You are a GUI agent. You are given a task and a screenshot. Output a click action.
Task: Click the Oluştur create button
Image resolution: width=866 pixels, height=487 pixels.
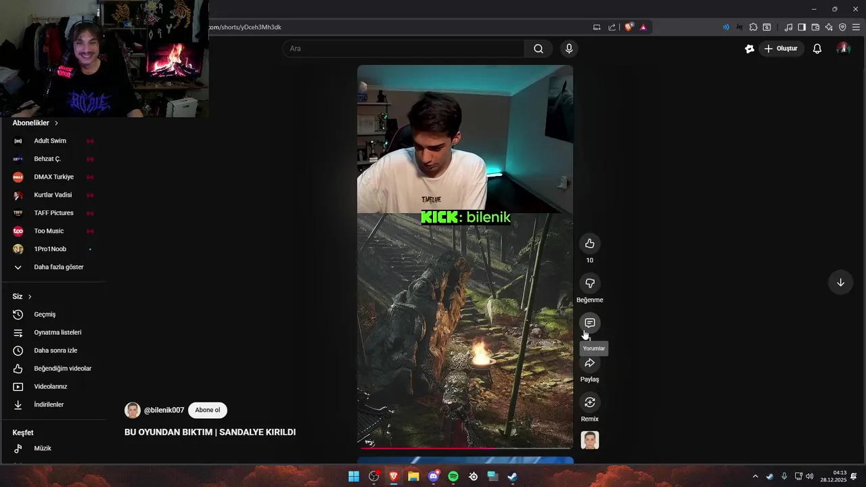point(781,49)
